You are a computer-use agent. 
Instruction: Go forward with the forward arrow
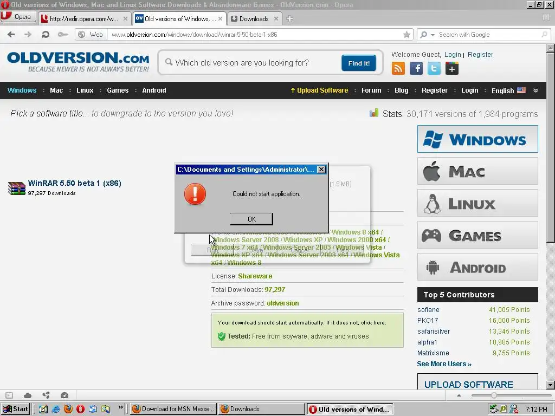(x=28, y=34)
